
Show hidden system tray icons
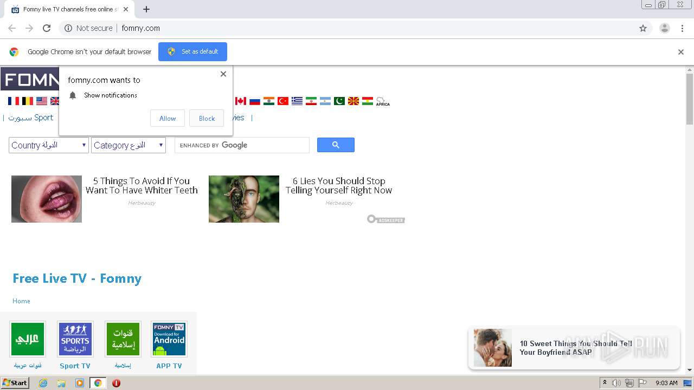[x=605, y=383]
